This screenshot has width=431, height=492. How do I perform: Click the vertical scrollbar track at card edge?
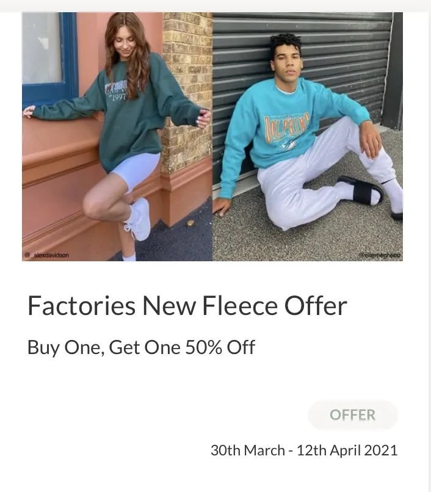(429, 251)
